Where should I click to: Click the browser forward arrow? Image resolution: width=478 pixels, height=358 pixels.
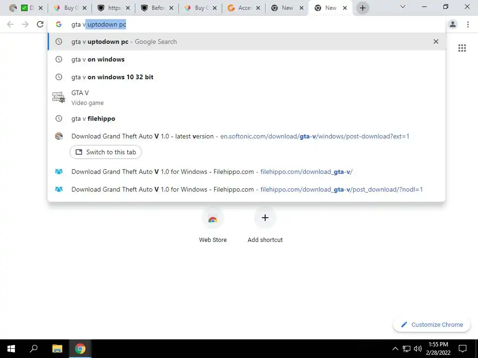[25, 24]
